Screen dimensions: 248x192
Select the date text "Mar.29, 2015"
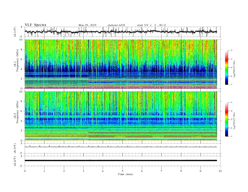(x=87, y=25)
